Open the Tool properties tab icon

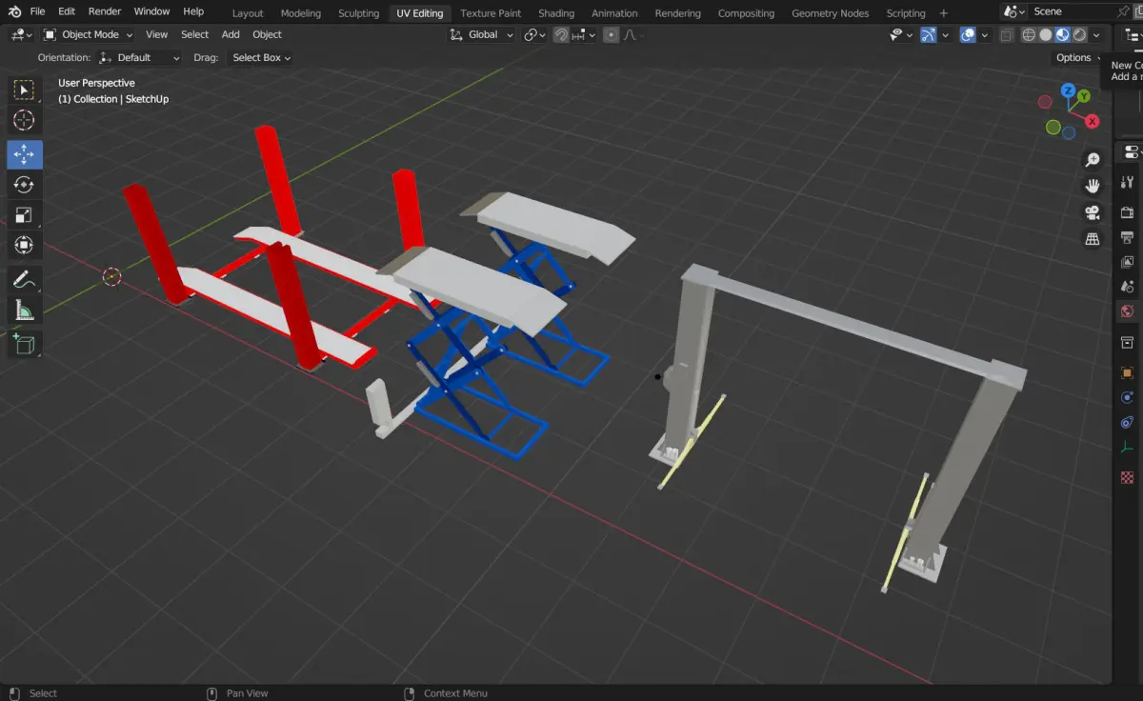pyautogui.click(x=1128, y=182)
